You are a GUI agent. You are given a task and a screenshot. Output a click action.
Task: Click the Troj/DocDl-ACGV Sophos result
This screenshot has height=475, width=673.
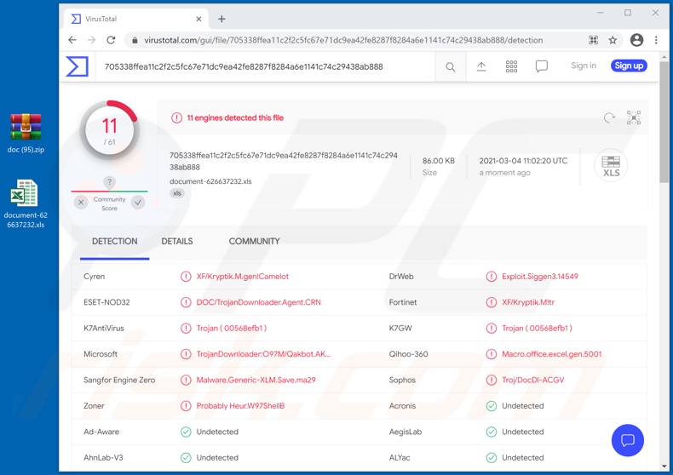point(533,380)
